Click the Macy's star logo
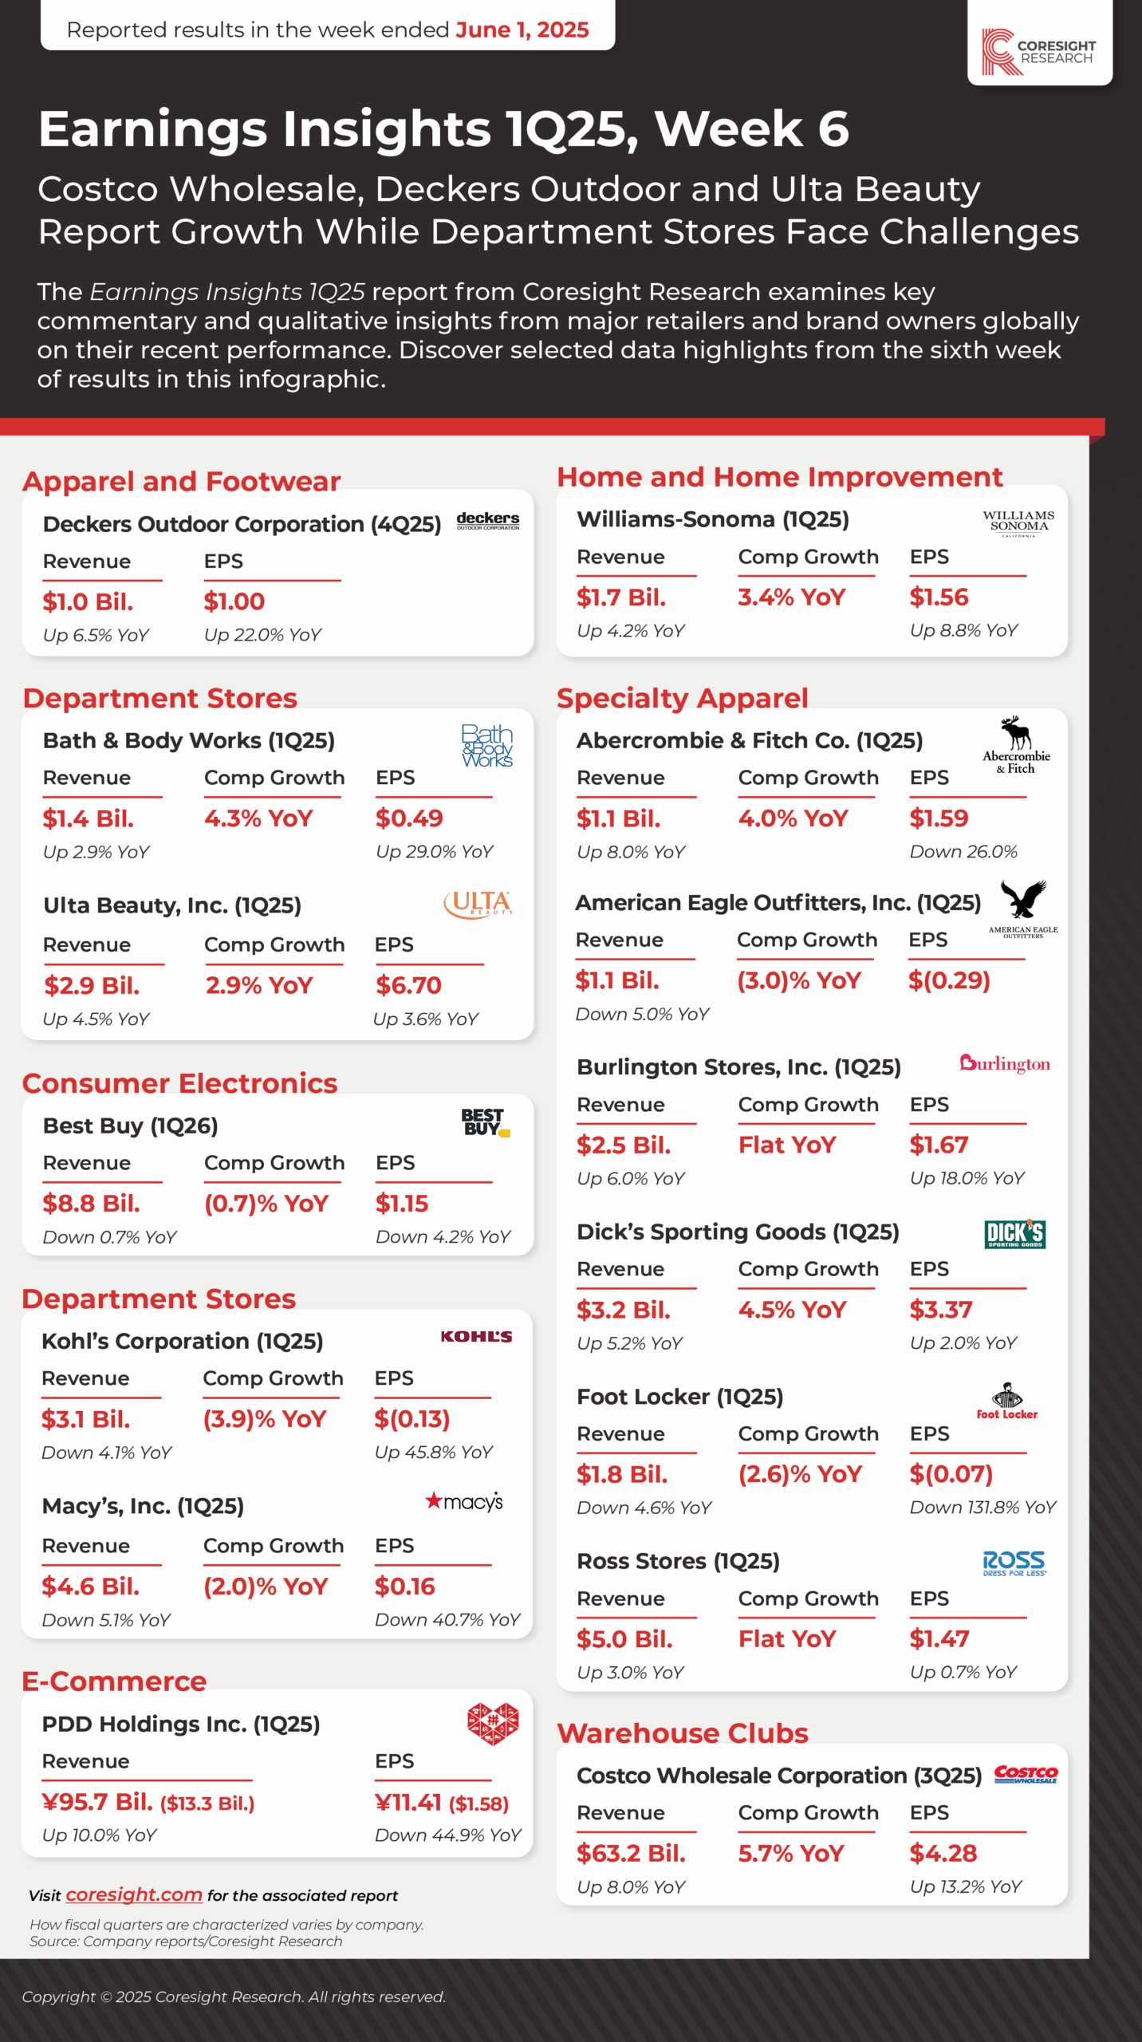This screenshot has height=2042, width=1142. point(464,1502)
